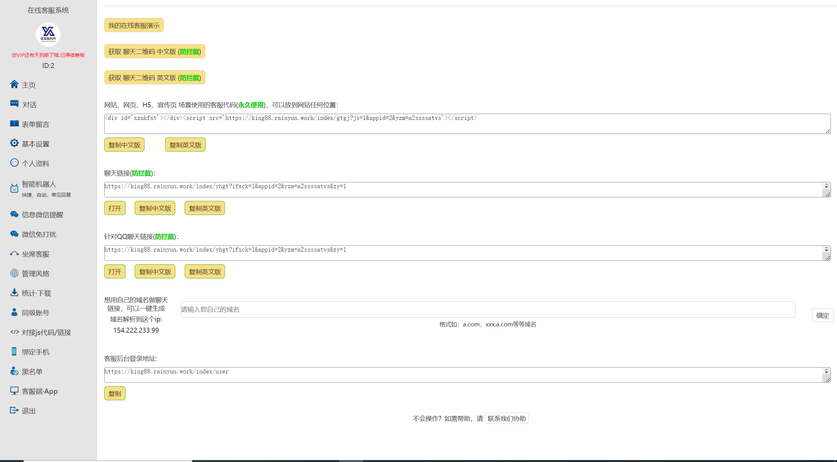Select 同级账号 in the sidebar
This screenshot has width=837, height=462.
[x=36, y=313]
